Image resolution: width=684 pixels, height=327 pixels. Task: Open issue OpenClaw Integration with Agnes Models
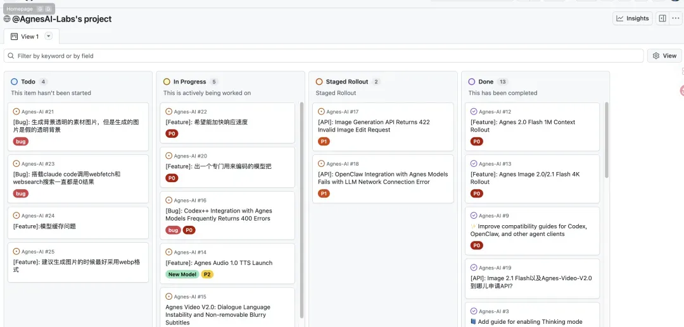point(383,178)
